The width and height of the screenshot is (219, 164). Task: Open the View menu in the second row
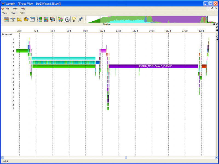pos(5,13)
